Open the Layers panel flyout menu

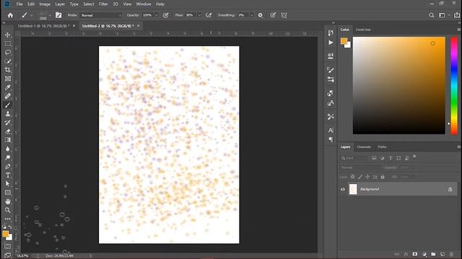pos(459,147)
